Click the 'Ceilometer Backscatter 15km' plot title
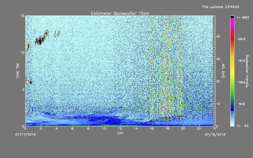Viewport: 253px width, 158px height. point(120,13)
